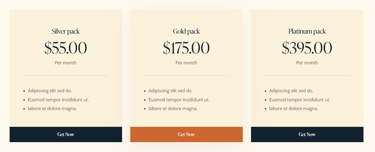
Task: Click the $175.00 price
Action: coord(187,48)
